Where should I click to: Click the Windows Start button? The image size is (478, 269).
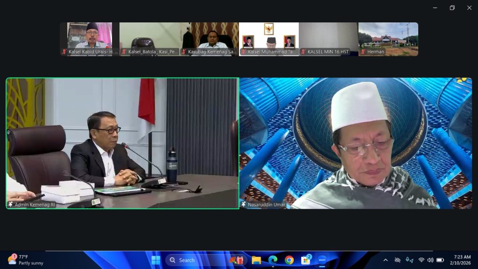tap(156, 260)
